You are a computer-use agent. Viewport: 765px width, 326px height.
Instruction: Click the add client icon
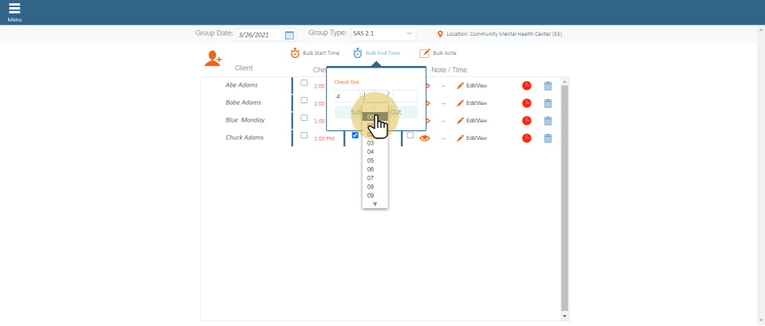(x=213, y=57)
